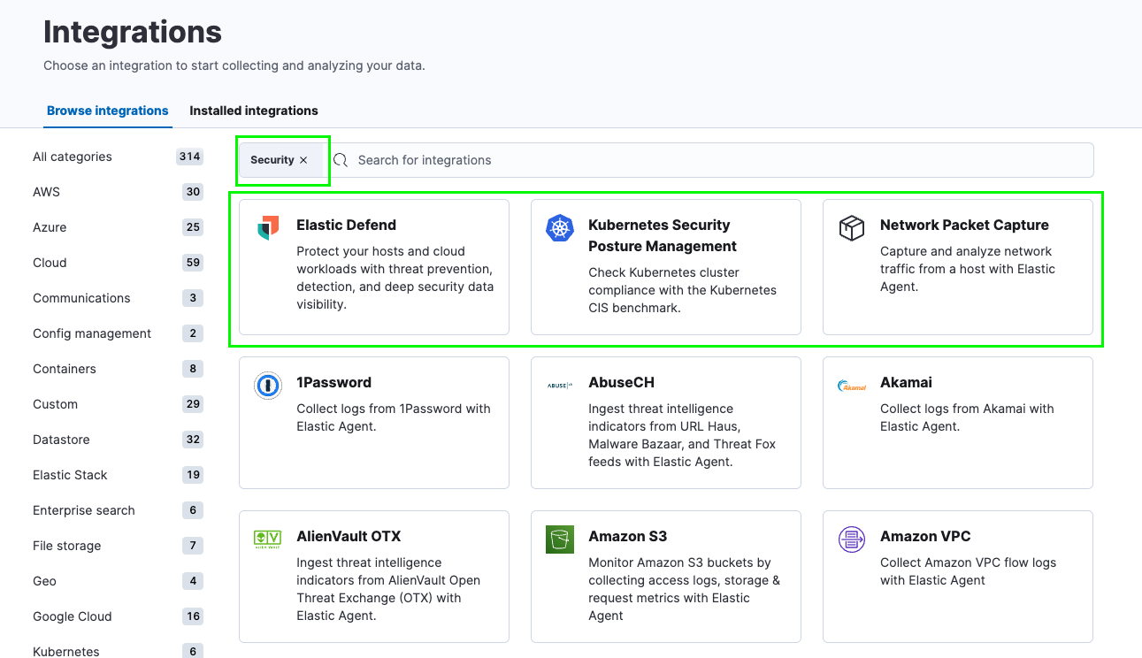Click the Elastic Defend shield icon
The height and width of the screenshot is (658, 1142).
pyautogui.click(x=268, y=227)
